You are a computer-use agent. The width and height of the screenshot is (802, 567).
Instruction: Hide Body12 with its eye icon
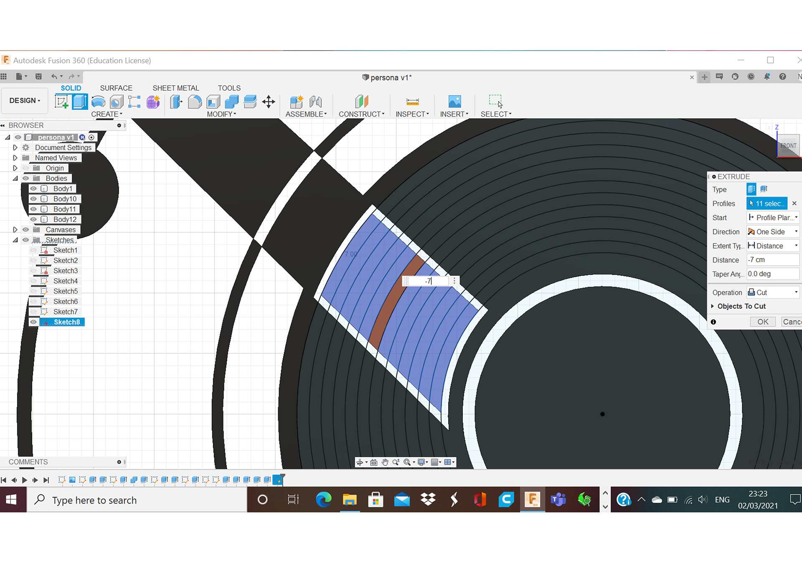[x=33, y=219]
